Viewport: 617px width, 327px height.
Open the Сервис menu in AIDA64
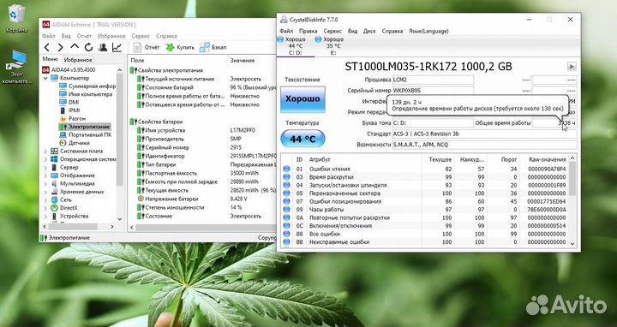pyautogui.click(x=141, y=36)
